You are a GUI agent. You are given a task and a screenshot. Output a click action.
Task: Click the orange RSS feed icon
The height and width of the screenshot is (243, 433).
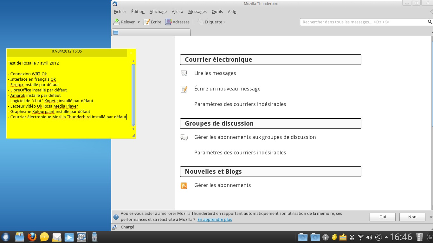tap(184, 186)
